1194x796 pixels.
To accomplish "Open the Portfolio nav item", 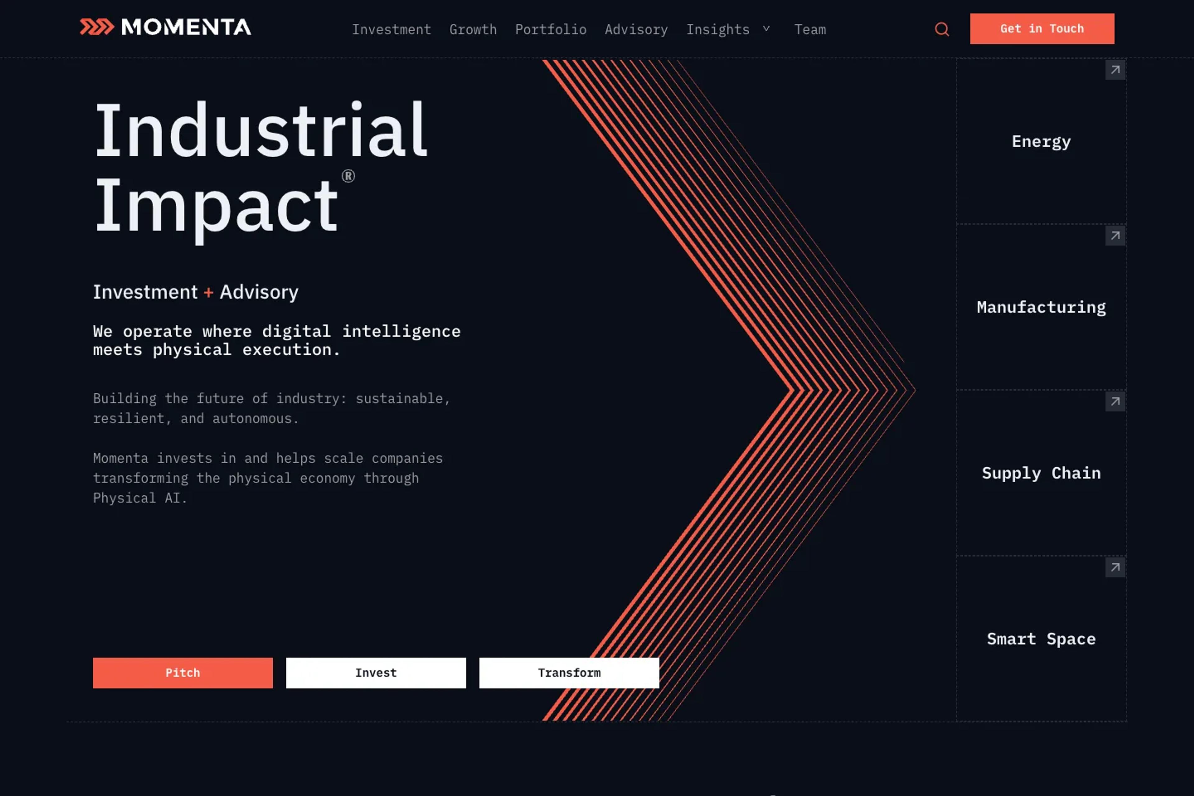I will [551, 30].
